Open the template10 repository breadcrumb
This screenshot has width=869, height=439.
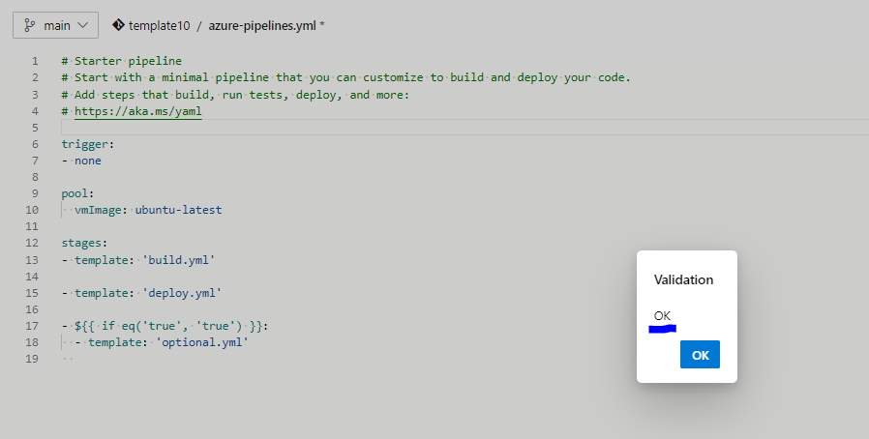point(159,25)
